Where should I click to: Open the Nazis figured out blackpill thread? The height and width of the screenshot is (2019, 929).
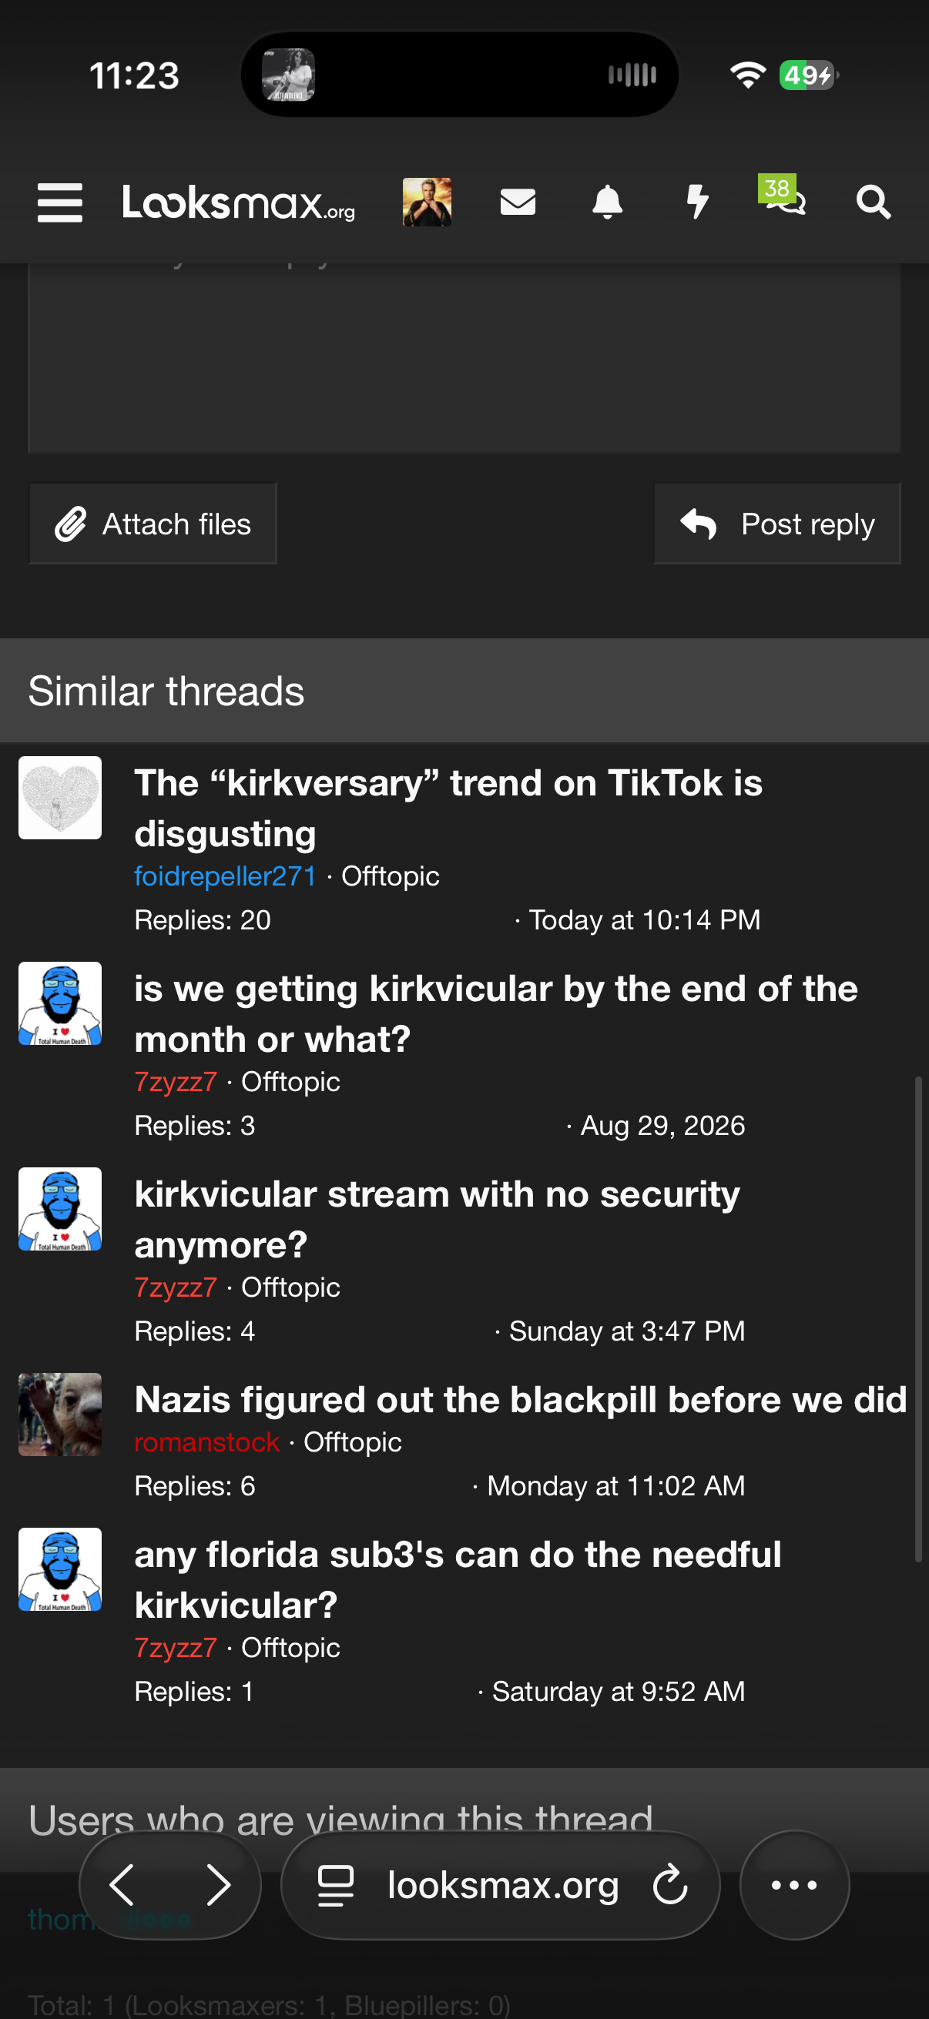pos(521,1399)
